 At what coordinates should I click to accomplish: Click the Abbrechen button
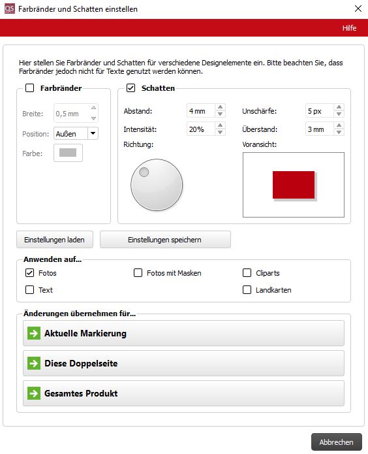tap(337, 442)
